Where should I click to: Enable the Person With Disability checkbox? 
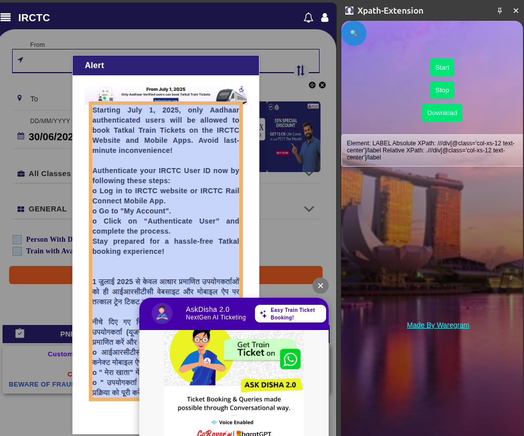tap(17, 240)
